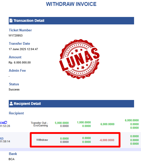Select the green value 5,000.0000
141x165 pixels.
(x=62, y=123)
